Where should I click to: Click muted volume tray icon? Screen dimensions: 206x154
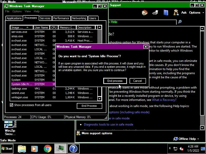pyautogui.click(x=182, y=149)
